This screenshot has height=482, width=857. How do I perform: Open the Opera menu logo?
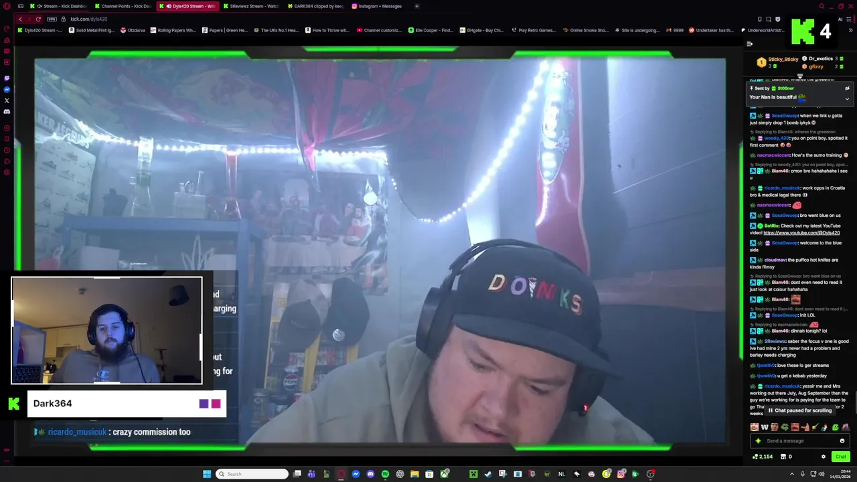coord(7,6)
